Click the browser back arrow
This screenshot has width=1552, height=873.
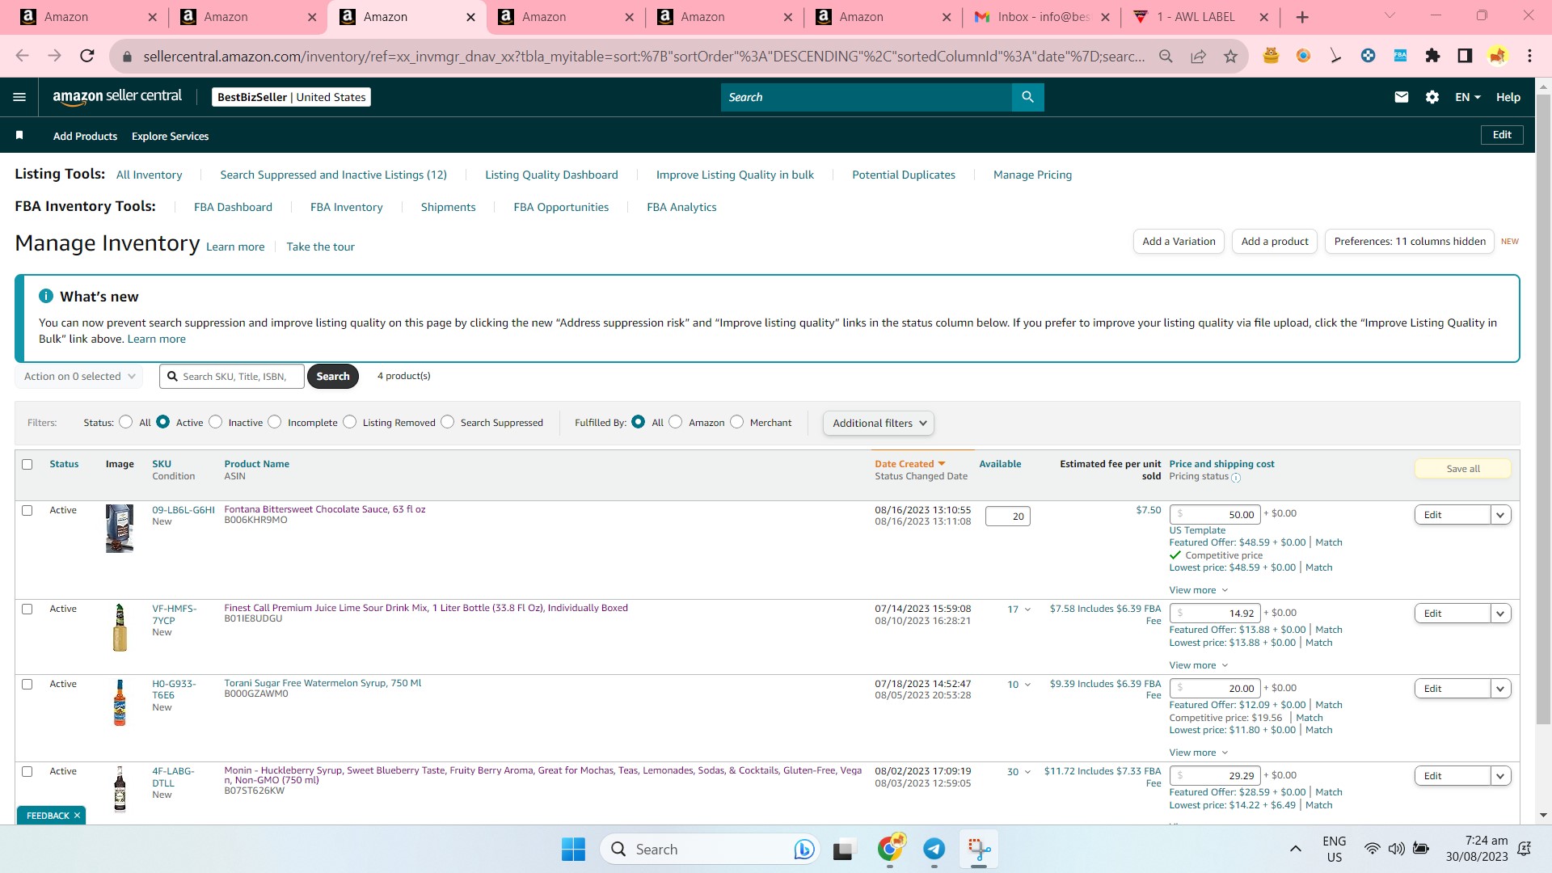22,56
